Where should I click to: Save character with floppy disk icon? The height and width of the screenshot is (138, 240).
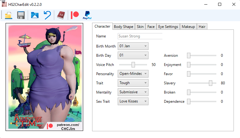(x=21, y=15)
